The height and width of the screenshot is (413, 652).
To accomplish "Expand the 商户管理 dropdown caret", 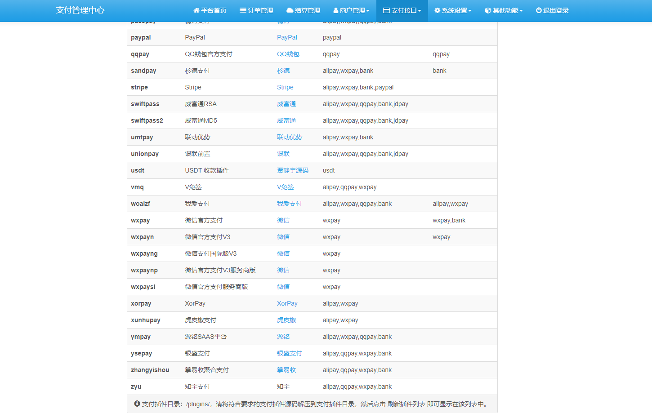I will (368, 11).
